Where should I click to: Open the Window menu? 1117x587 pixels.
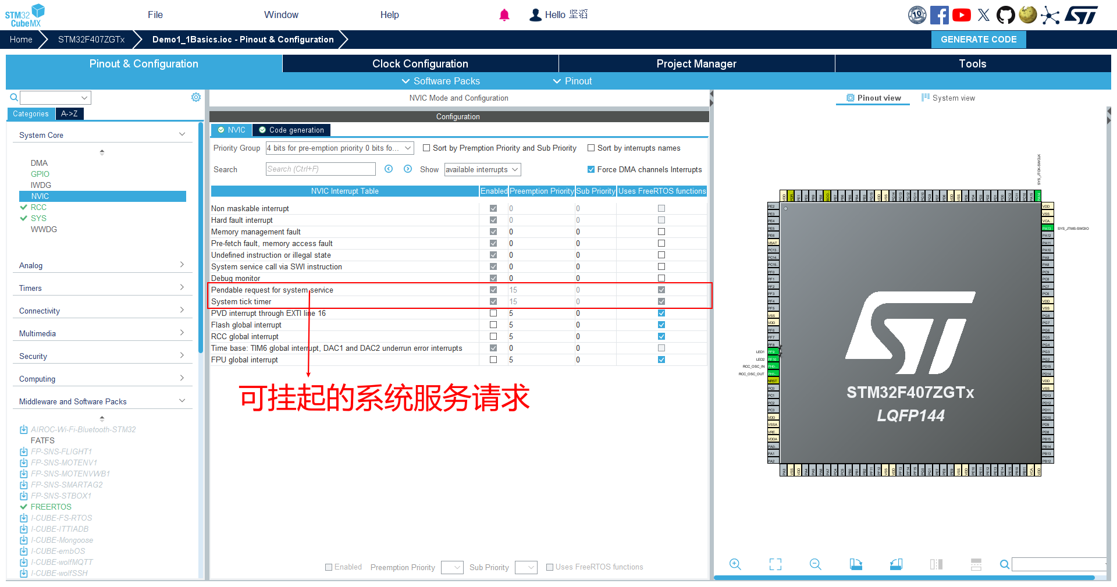click(281, 15)
